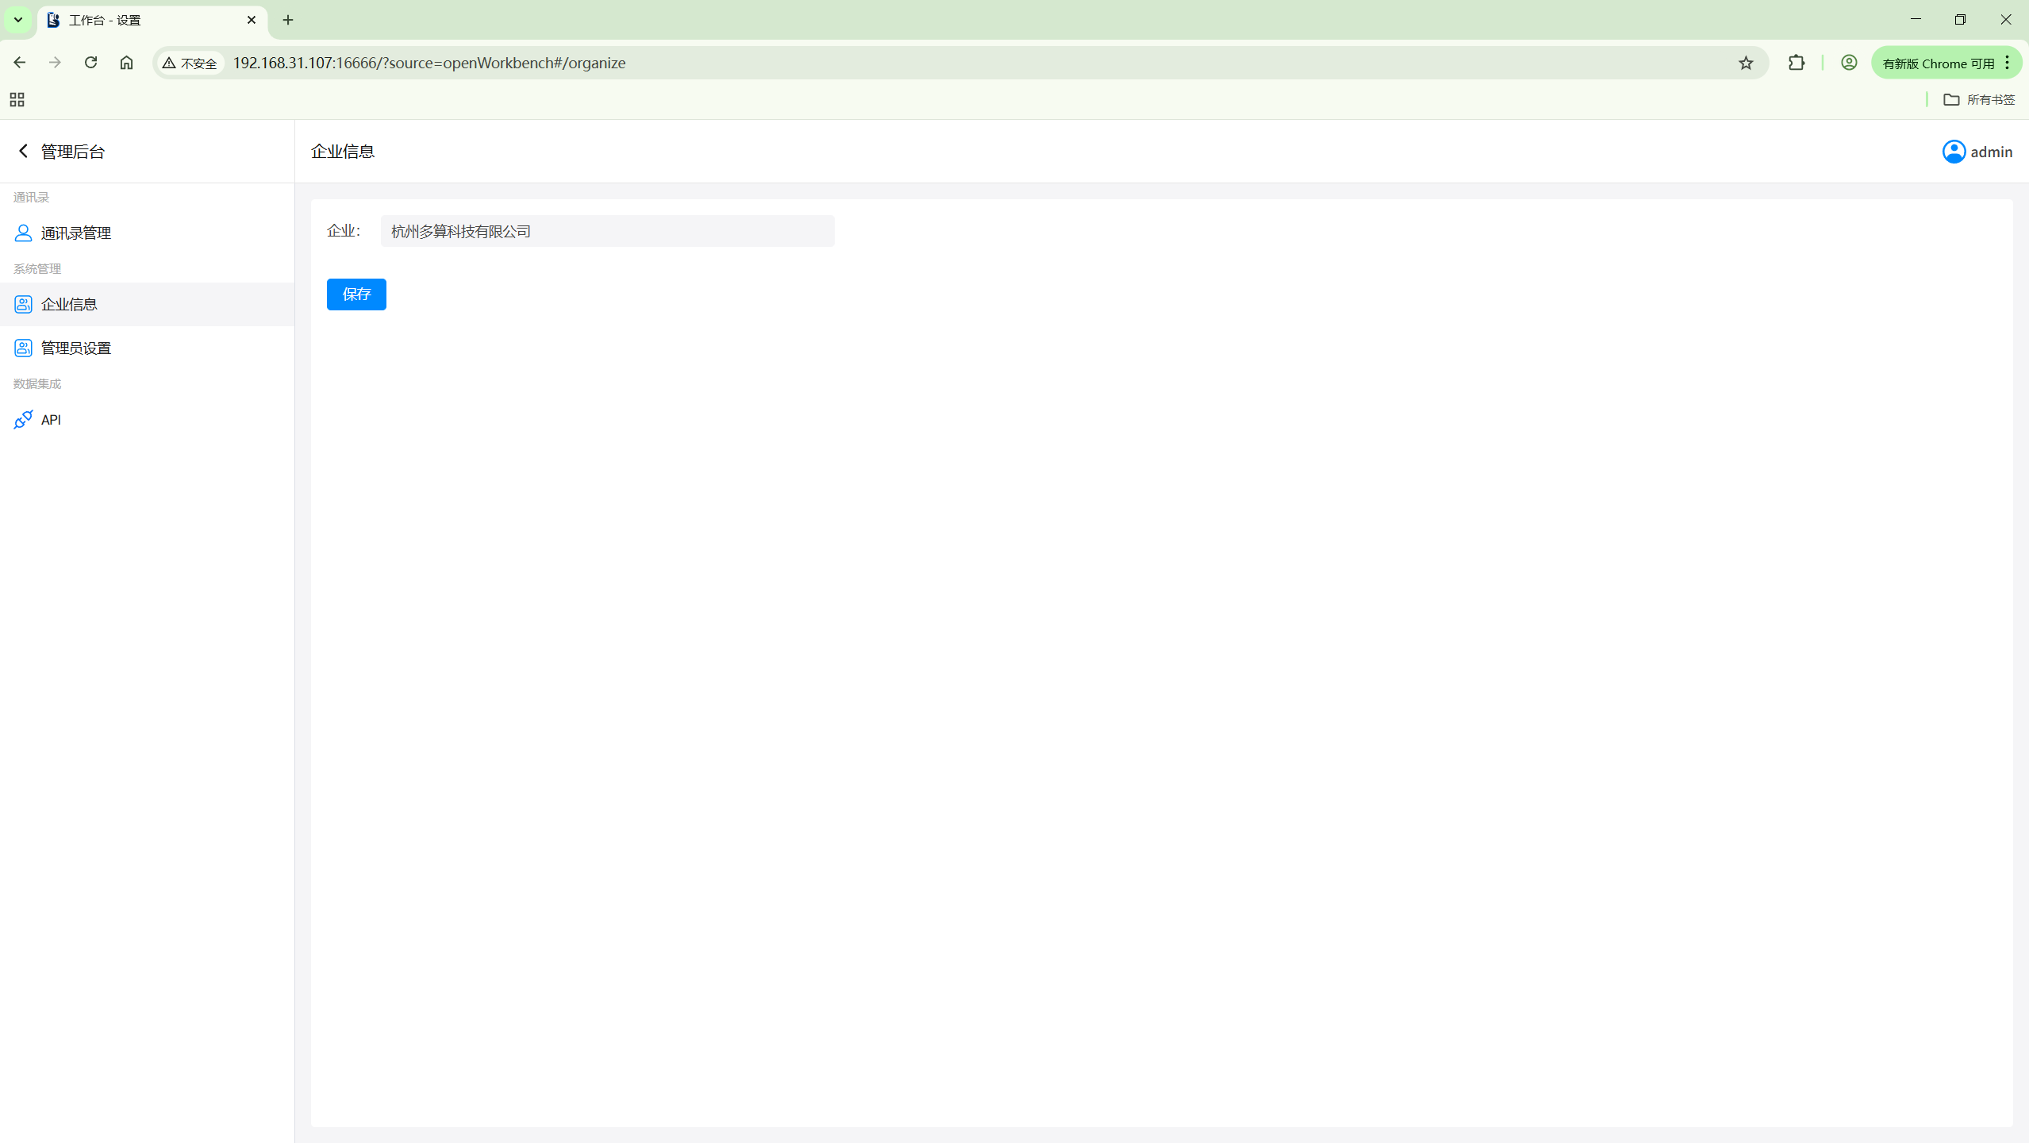Click 有新版 Chrome 可用 update button

[x=1938, y=63]
